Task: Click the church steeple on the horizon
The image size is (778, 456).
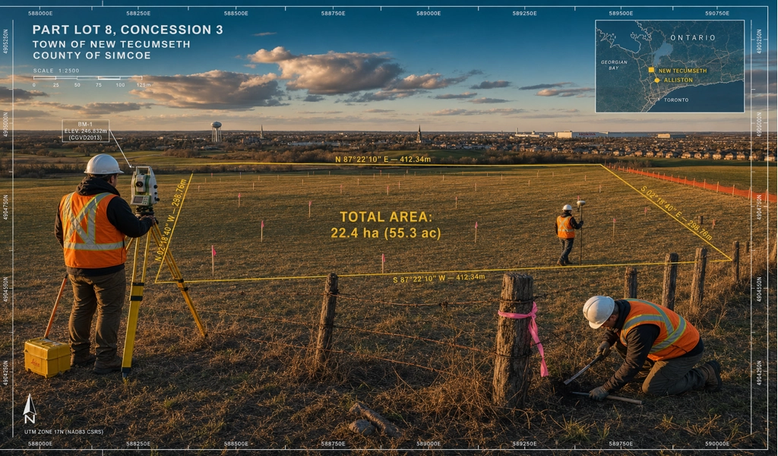Action: tap(419, 134)
